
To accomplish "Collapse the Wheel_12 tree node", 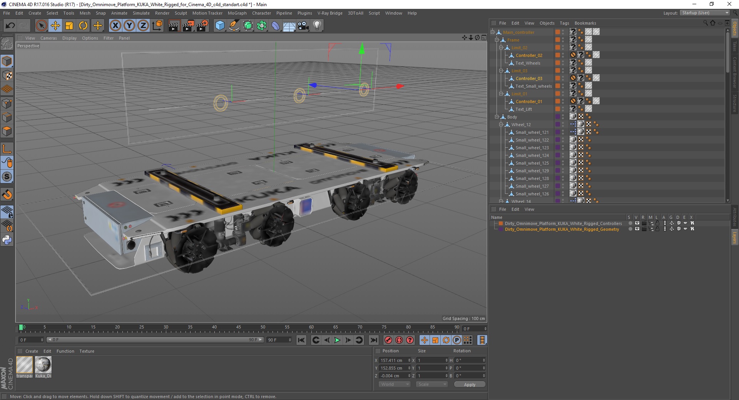I will 501,125.
